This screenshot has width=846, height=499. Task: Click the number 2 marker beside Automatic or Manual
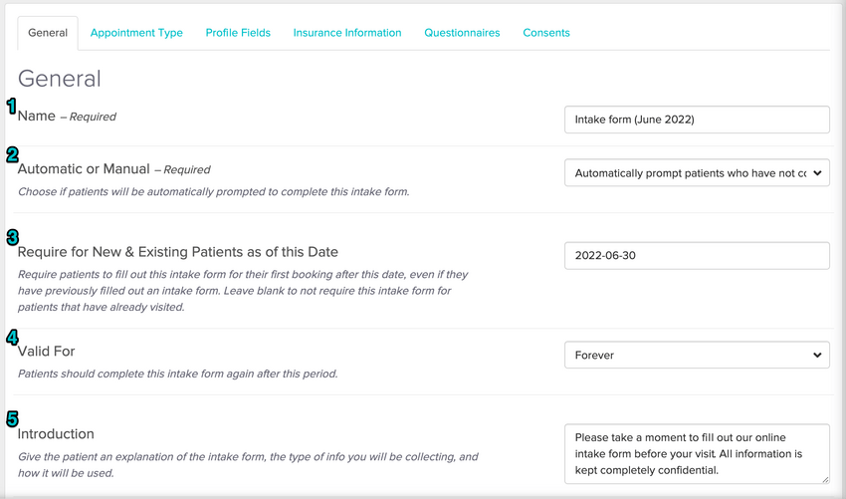pos(12,154)
